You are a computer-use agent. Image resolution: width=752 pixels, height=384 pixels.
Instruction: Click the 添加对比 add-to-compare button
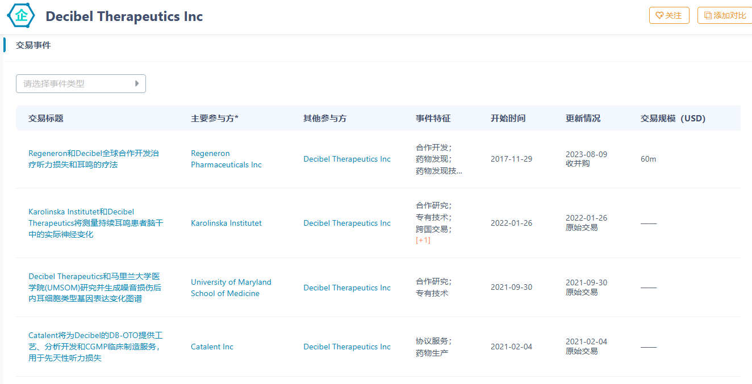(725, 15)
